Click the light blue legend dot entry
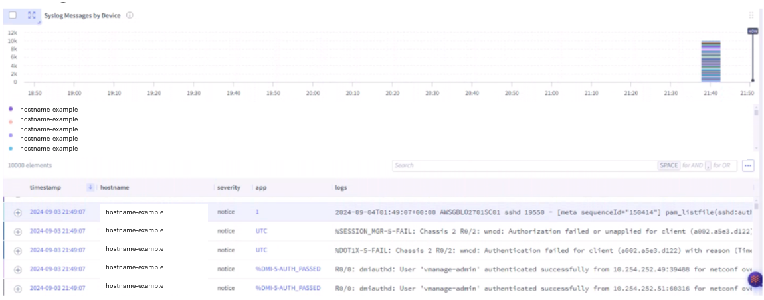This screenshot has height=300, width=764. (11, 148)
